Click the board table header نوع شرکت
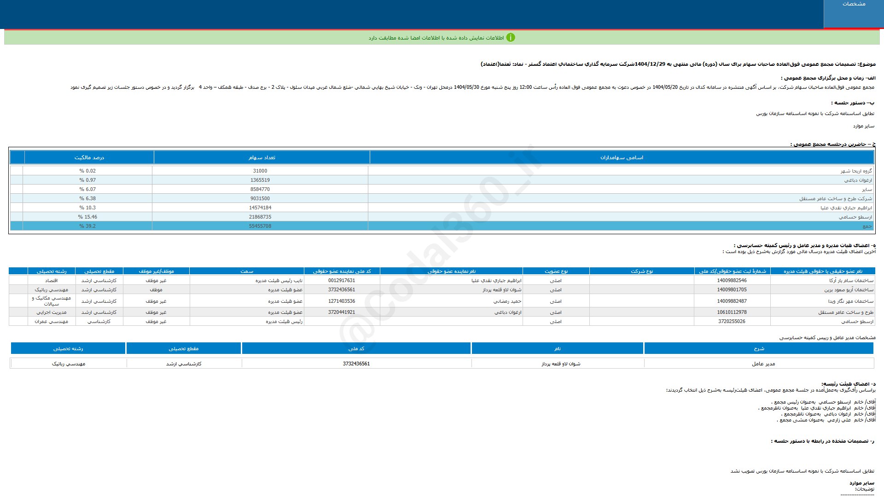 pyautogui.click(x=642, y=271)
